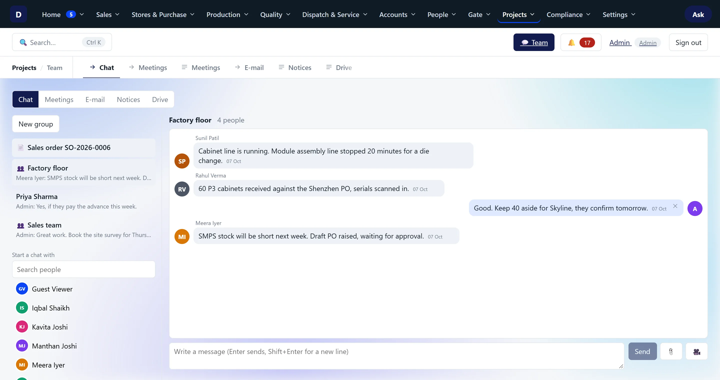Open notifications bell icon
720x380 pixels.
[571, 42]
